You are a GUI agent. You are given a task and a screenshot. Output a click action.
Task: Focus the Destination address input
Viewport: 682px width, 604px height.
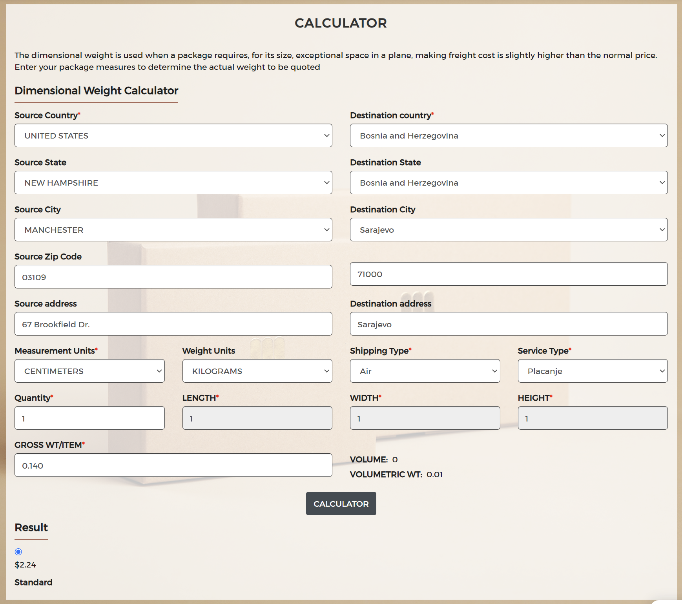509,324
